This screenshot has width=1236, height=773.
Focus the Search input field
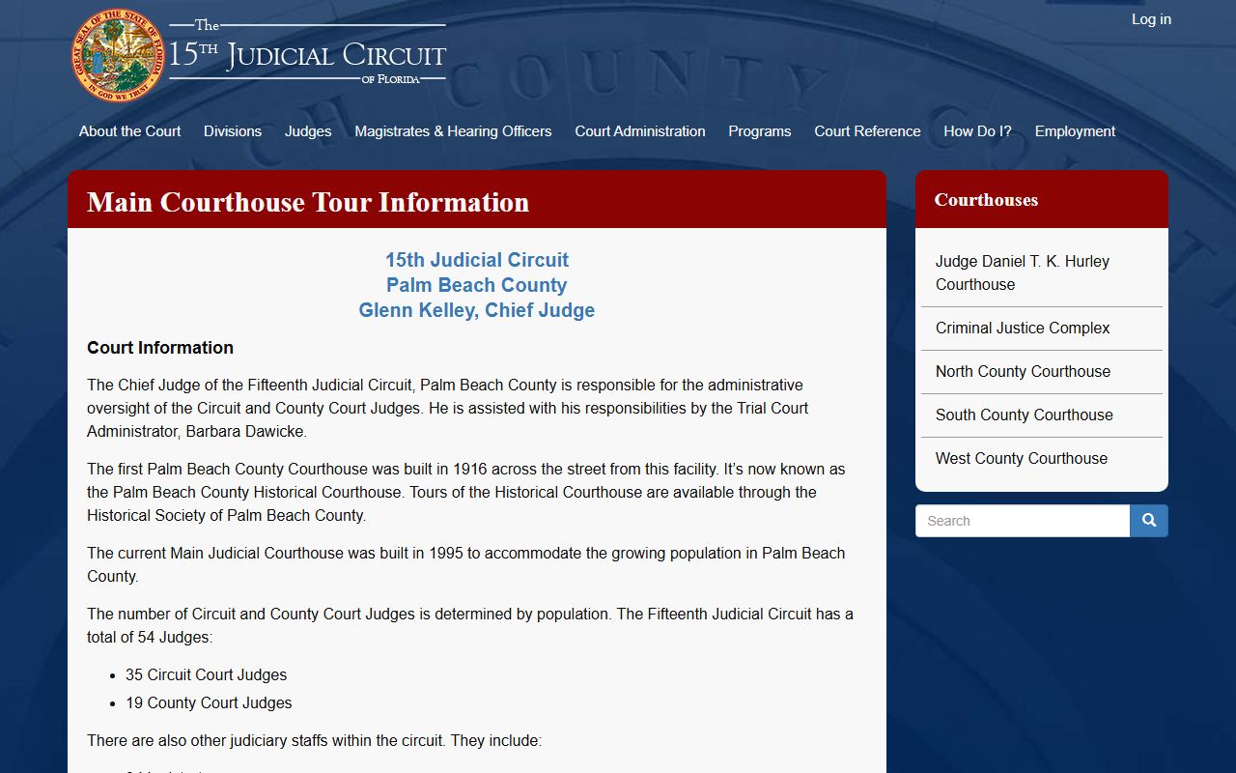pyautogui.click(x=1023, y=521)
